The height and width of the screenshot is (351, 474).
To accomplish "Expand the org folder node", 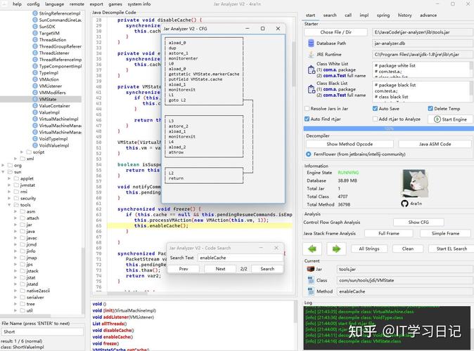I will pos(3,165).
